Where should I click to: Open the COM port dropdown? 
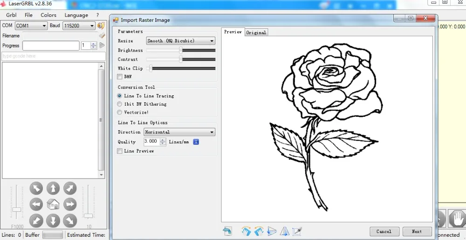(31, 26)
